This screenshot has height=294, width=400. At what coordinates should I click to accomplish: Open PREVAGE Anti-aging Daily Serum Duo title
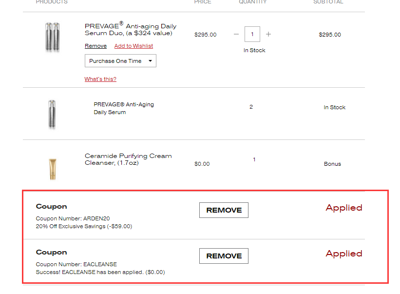(131, 30)
